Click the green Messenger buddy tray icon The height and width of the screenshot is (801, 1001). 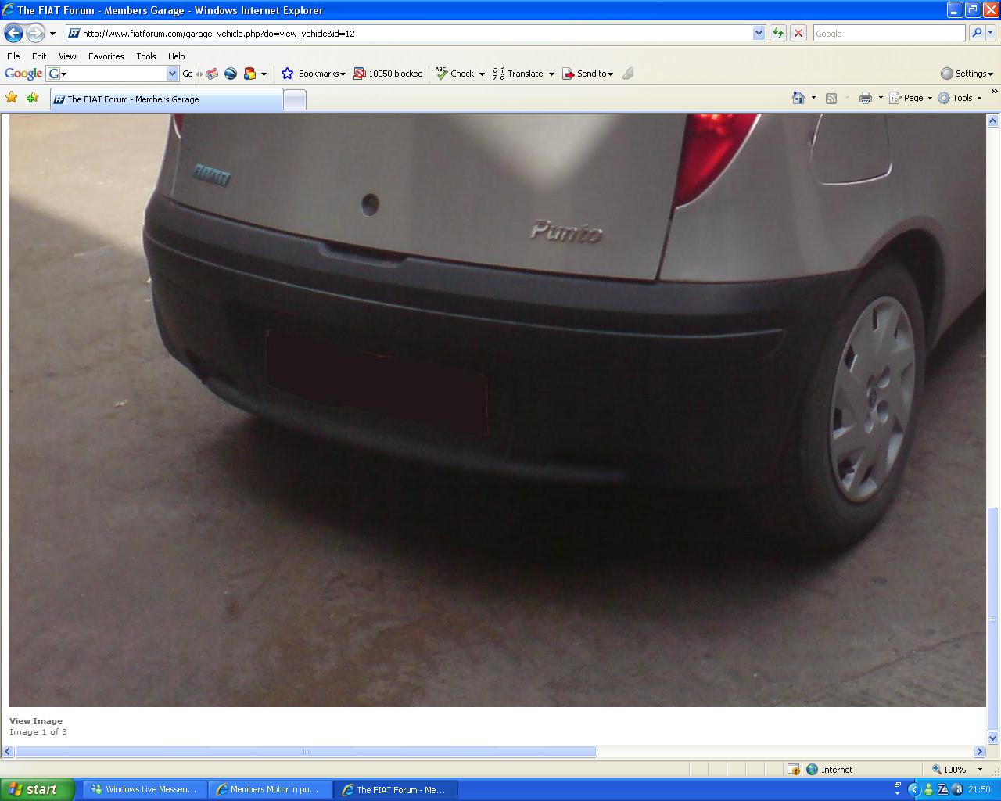[x=928, y=789]
